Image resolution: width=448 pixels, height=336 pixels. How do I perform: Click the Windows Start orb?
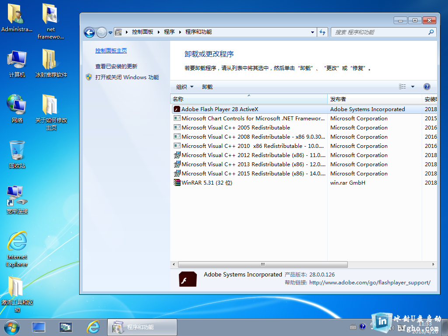12,327
